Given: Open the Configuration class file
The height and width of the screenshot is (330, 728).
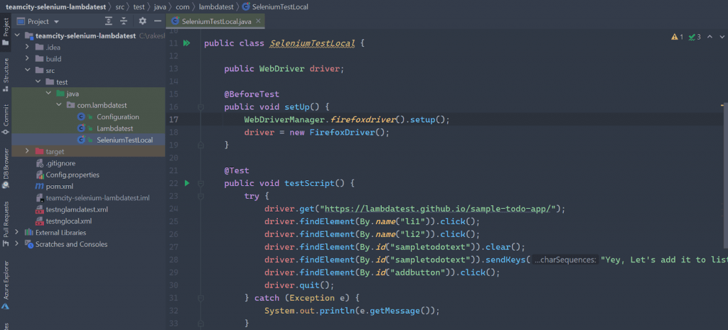Looking at the screenshot, I should coord(118,117).
